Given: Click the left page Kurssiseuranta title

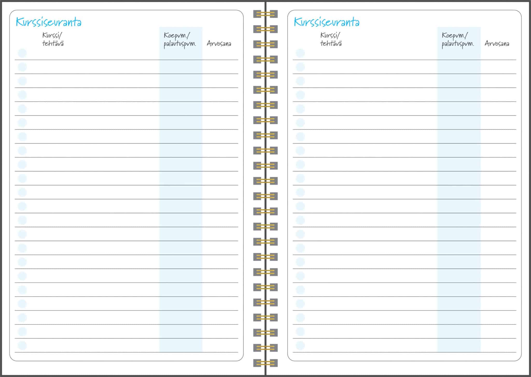Looking at the screenshot, I should click(x=48, y=22).
